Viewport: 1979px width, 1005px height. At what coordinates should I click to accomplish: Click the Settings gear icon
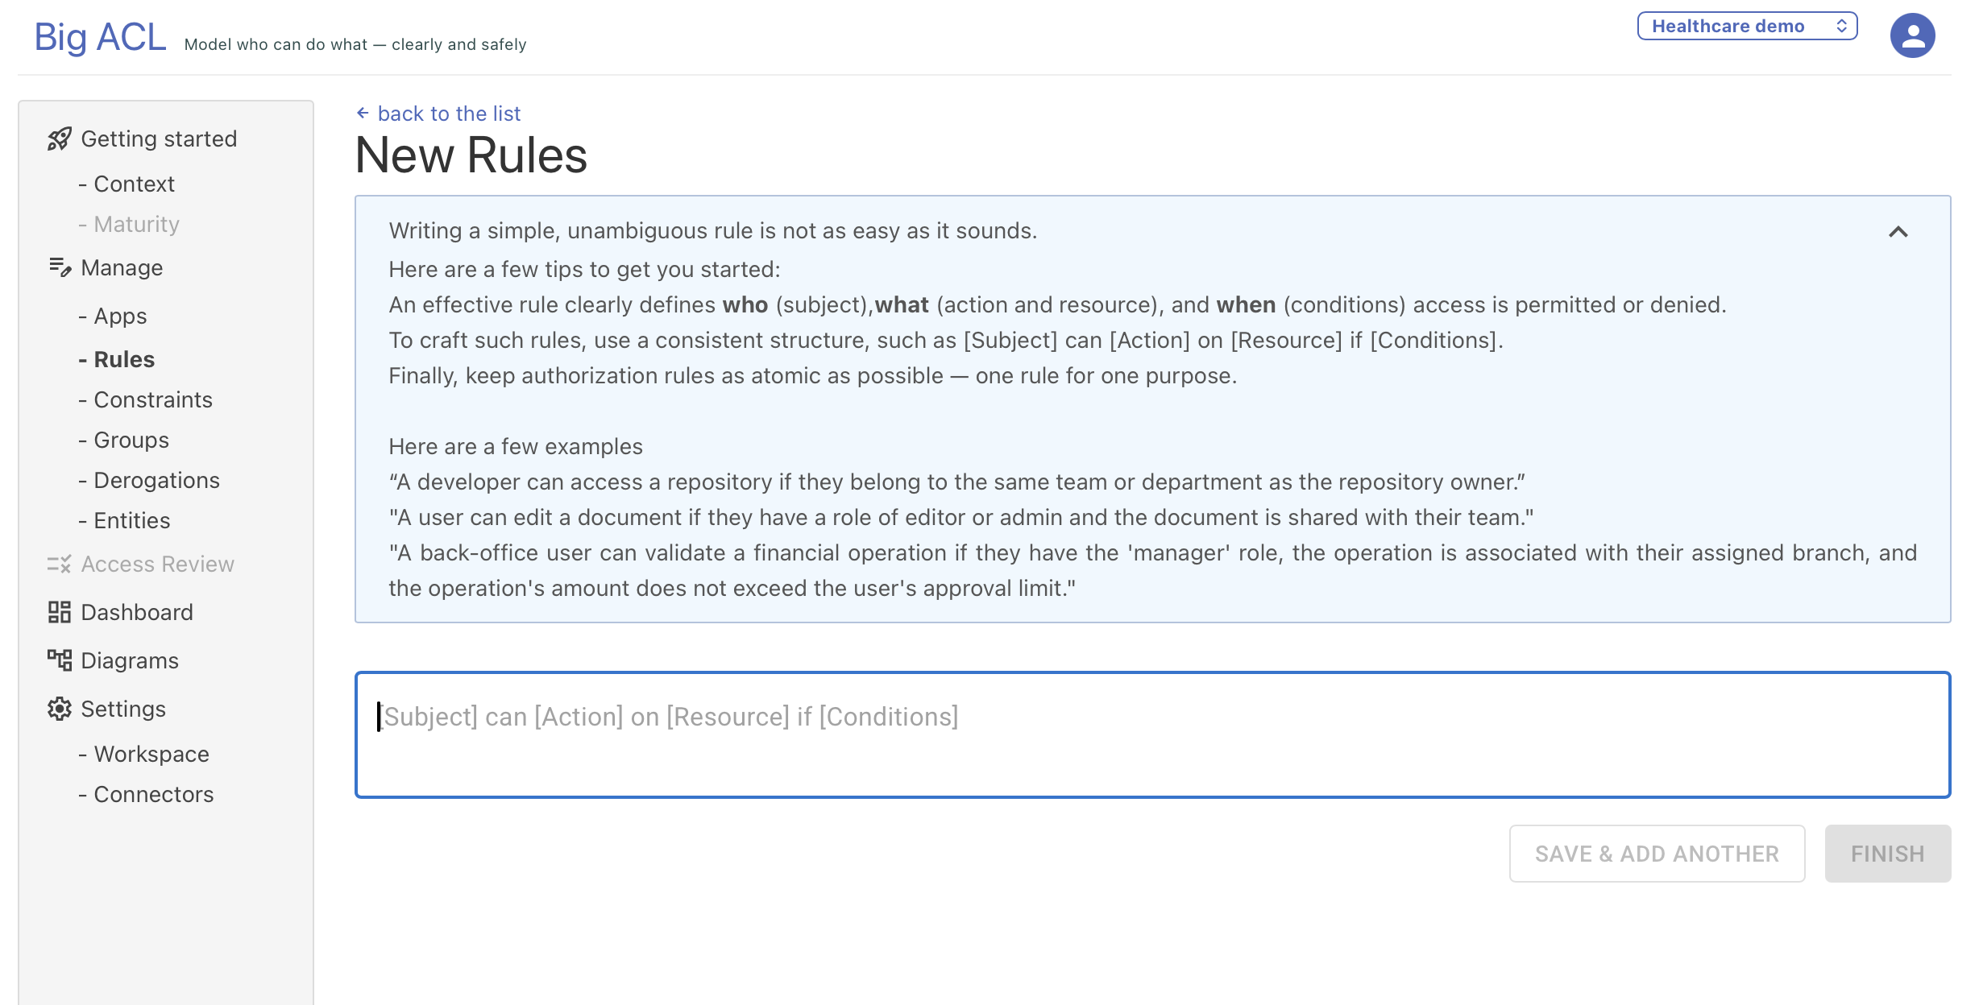(59, 709)
